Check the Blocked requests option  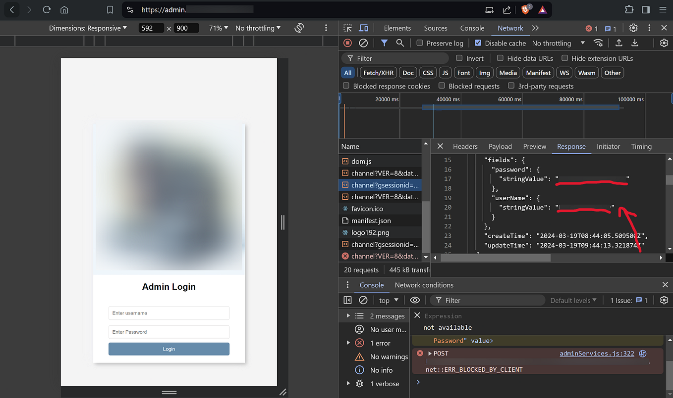coord(442,86)
